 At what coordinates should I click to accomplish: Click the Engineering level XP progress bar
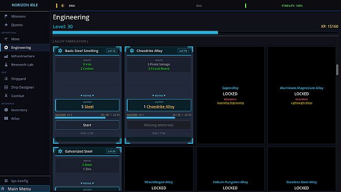click(x=195, y=33)
